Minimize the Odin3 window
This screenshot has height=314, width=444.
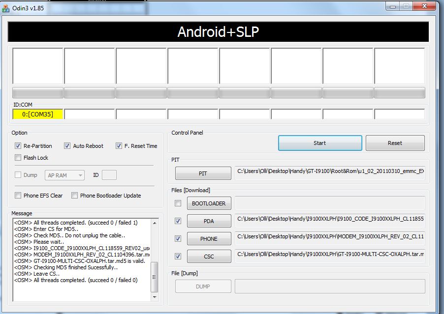tap(393, 6)
